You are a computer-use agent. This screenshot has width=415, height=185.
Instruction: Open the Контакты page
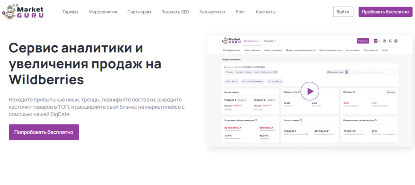tap(266, 12)
